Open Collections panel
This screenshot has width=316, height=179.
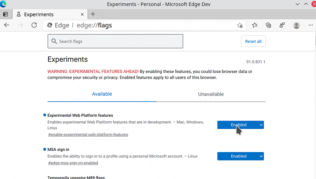pyautogui.click(x=268, y=25)
